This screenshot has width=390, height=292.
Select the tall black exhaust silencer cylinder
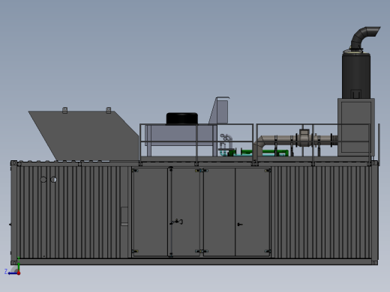(x=356, y=76)
